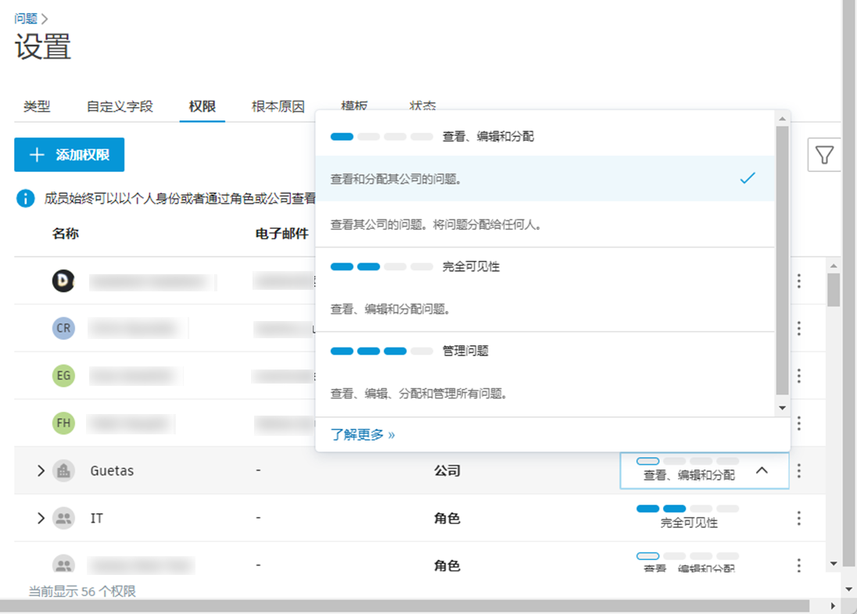This screenshot has height=614, width=857.
Task: Switch to the 类型 tab
Action: [37, 106]
